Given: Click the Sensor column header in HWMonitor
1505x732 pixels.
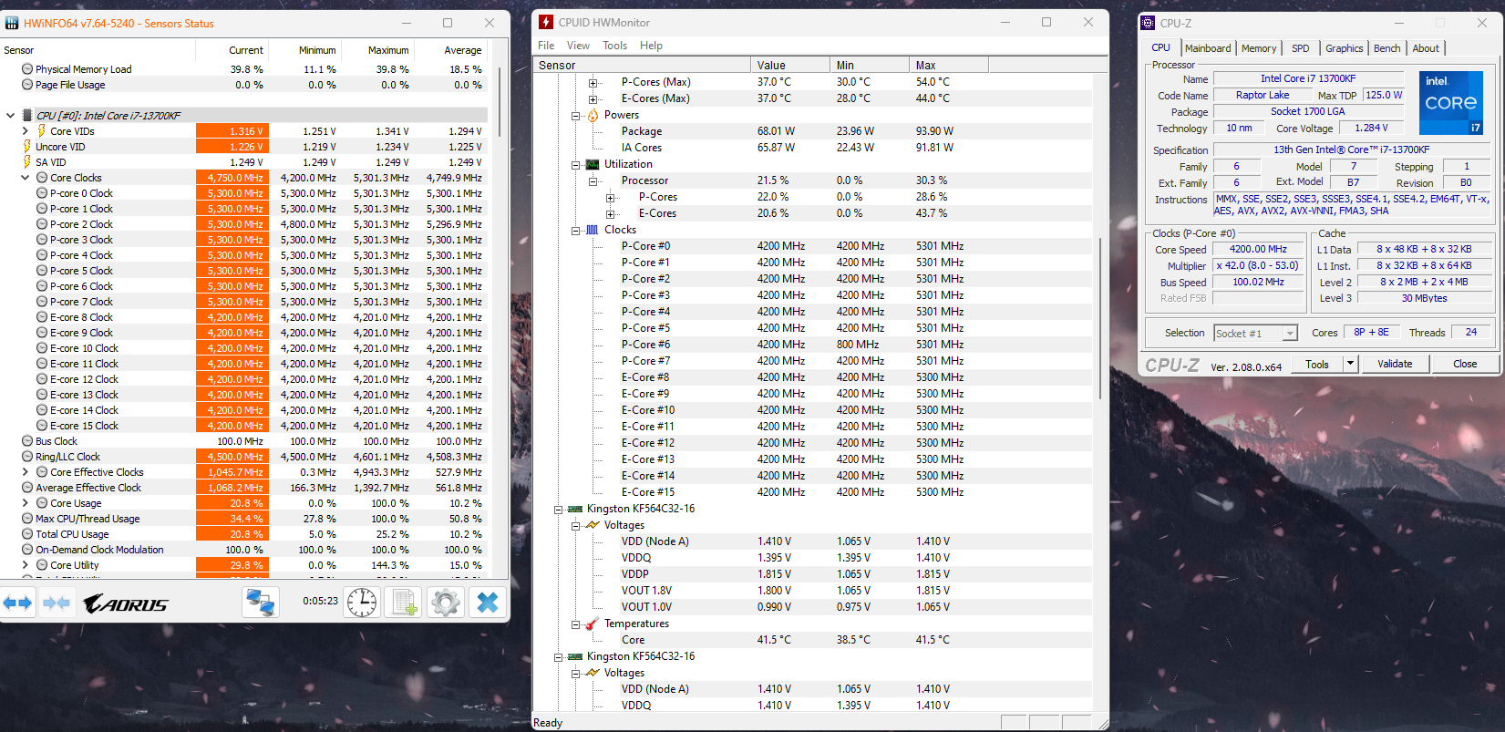Looking at the screenshot, I should coord(642,65).
